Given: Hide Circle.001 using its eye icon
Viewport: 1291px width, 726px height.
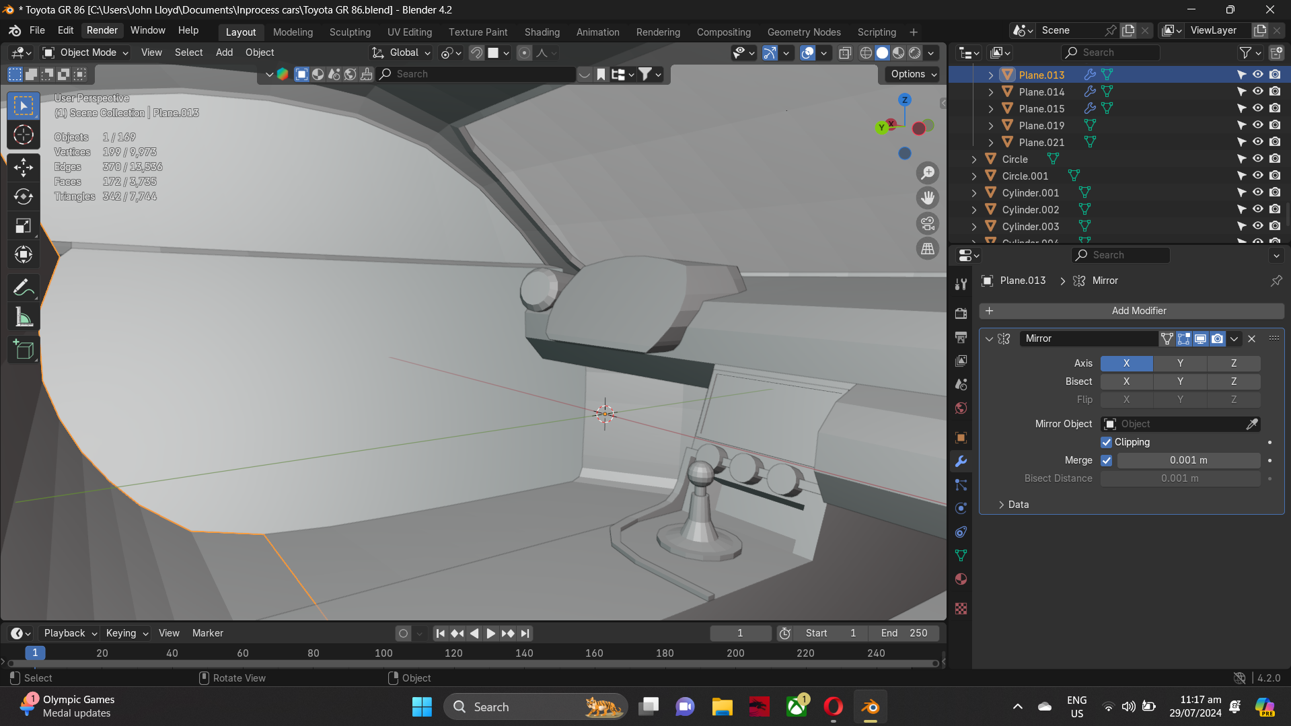Looking at the screenshot, I should click(x=1257, y=176).
